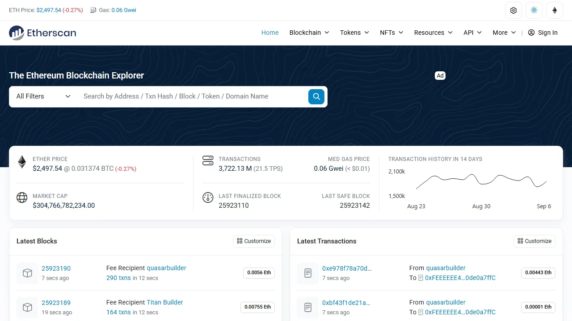
Task: Click Market Cap globe icon
Action: pos(22,198)
